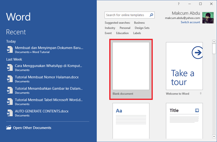
Task: Select the Labels suggested search
Action: pos(137,33)
